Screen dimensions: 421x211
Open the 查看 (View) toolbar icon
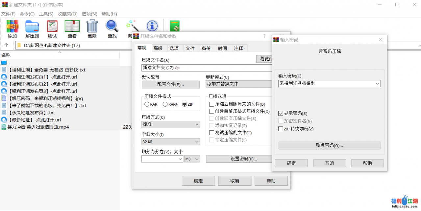(x=72, y=27)
